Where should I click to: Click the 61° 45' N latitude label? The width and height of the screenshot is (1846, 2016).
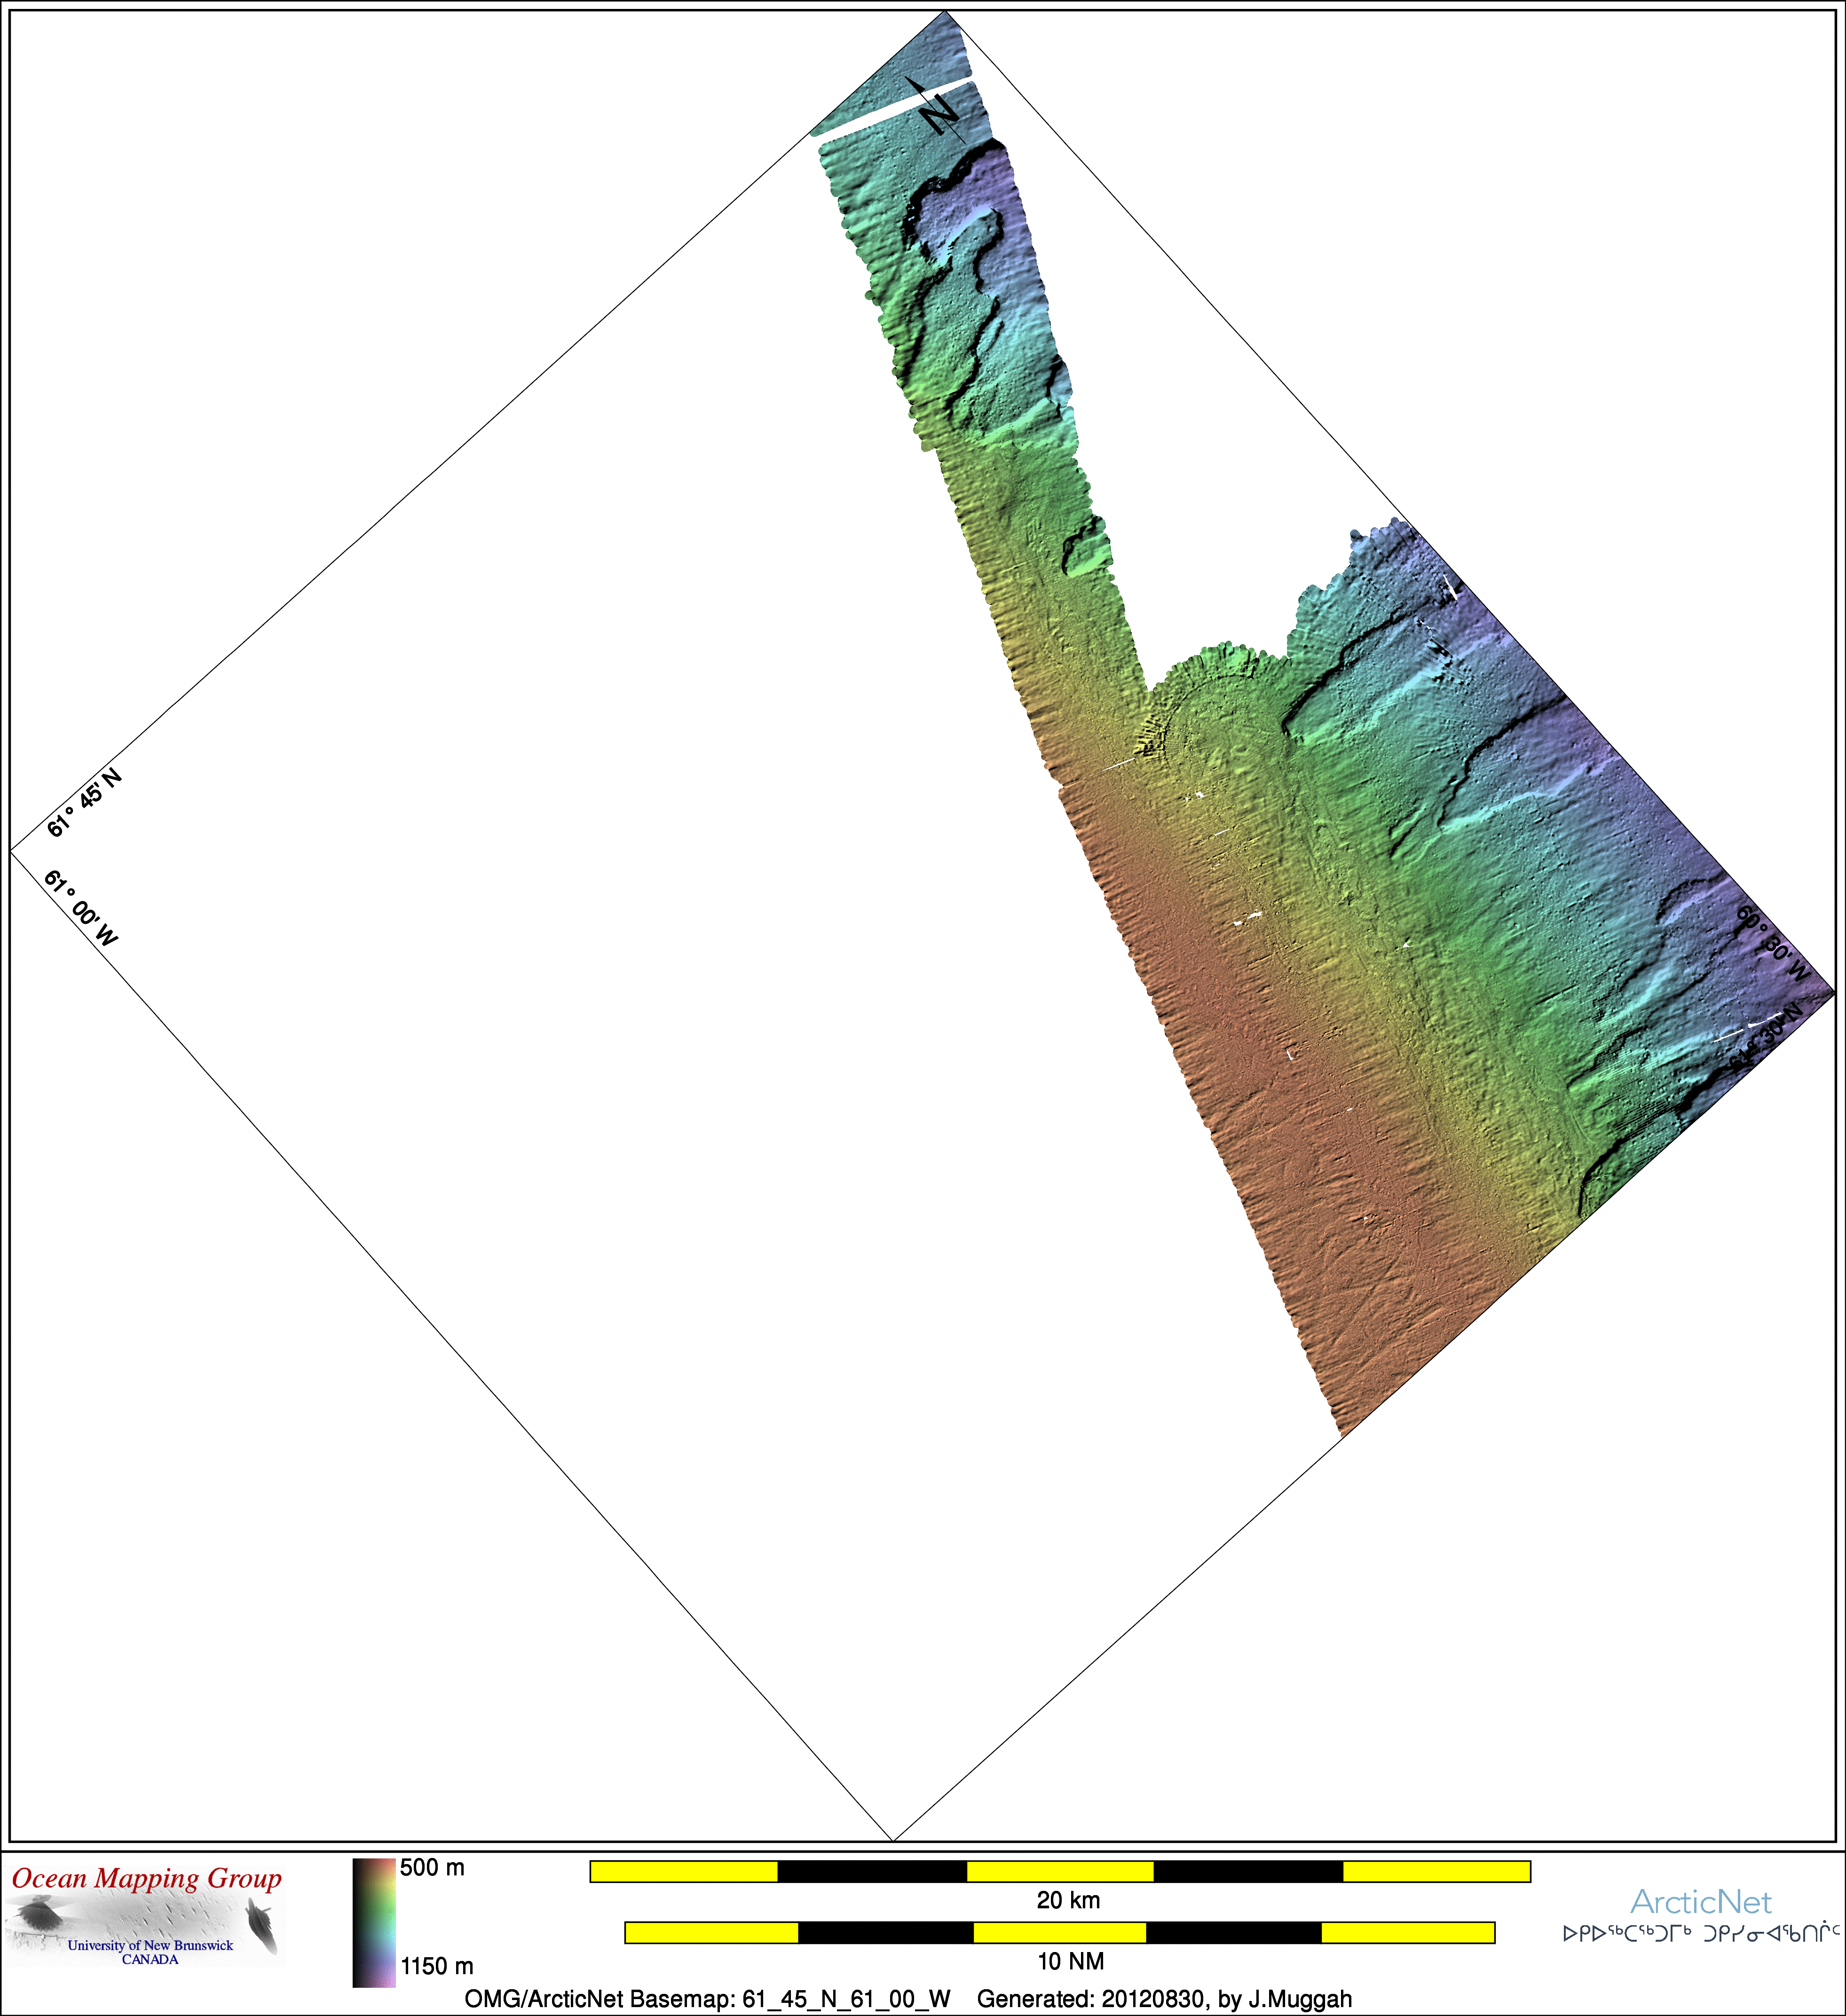pyautogui.click(x=84, y=803)
